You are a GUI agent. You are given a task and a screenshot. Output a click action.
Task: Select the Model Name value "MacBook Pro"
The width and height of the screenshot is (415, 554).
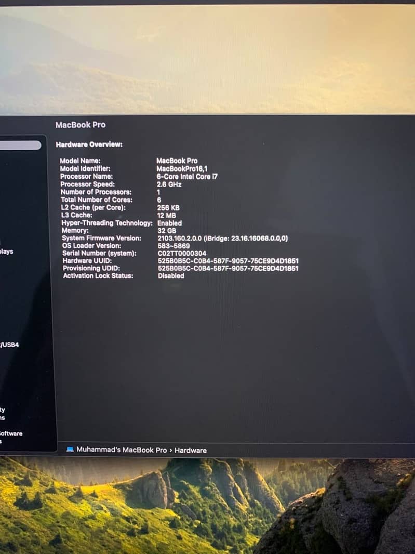click(x=177, y=161)
